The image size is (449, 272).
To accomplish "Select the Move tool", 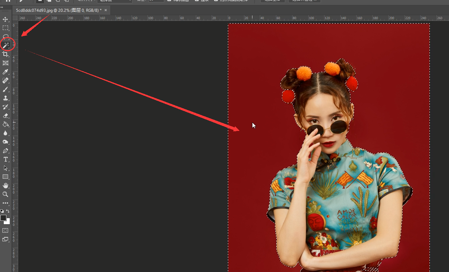I will click(5, 19).
